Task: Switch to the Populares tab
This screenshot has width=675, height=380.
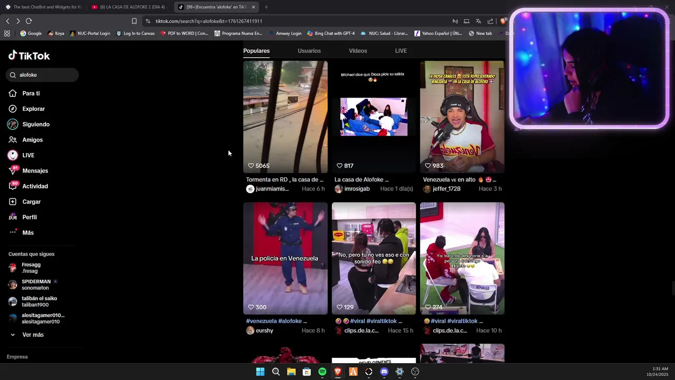Action: tap(256, 51)
